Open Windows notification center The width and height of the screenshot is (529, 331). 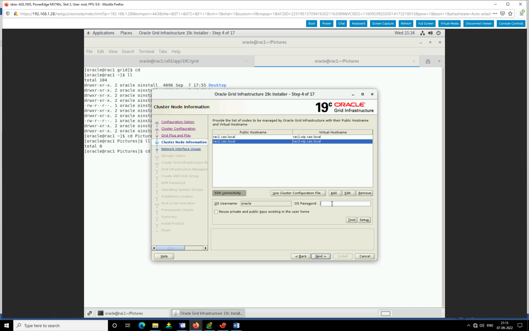pyautogui.click(x=520, y=325)
